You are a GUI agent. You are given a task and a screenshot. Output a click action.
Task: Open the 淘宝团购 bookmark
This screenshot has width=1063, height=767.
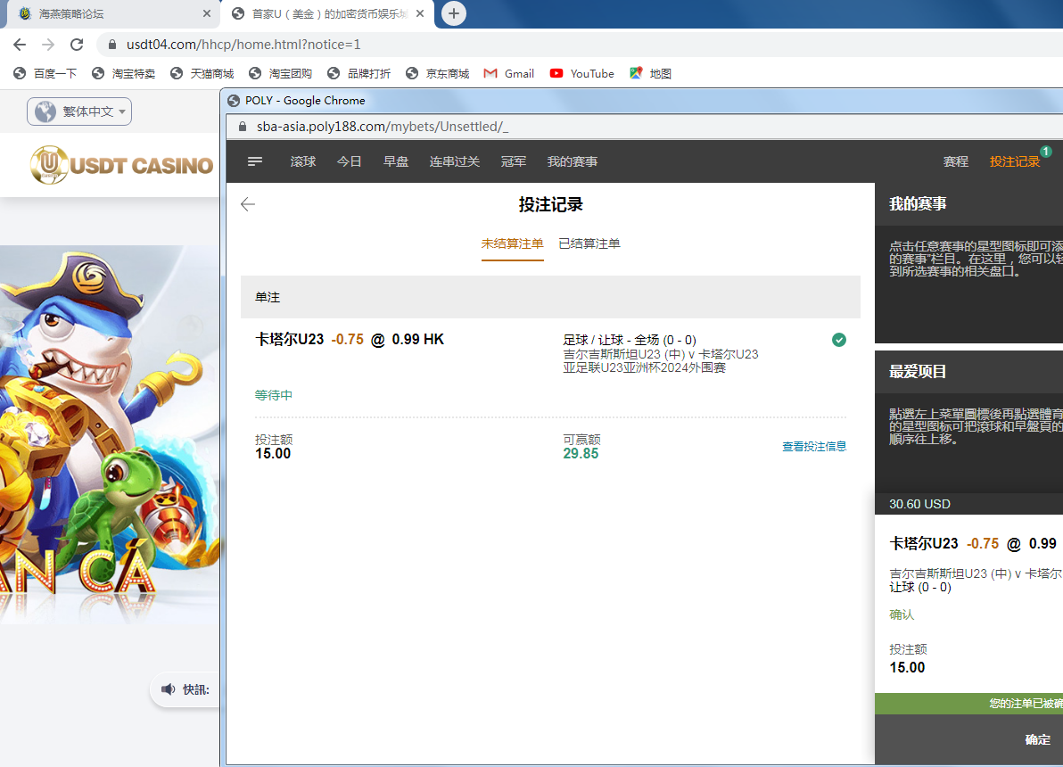[281, 73]
